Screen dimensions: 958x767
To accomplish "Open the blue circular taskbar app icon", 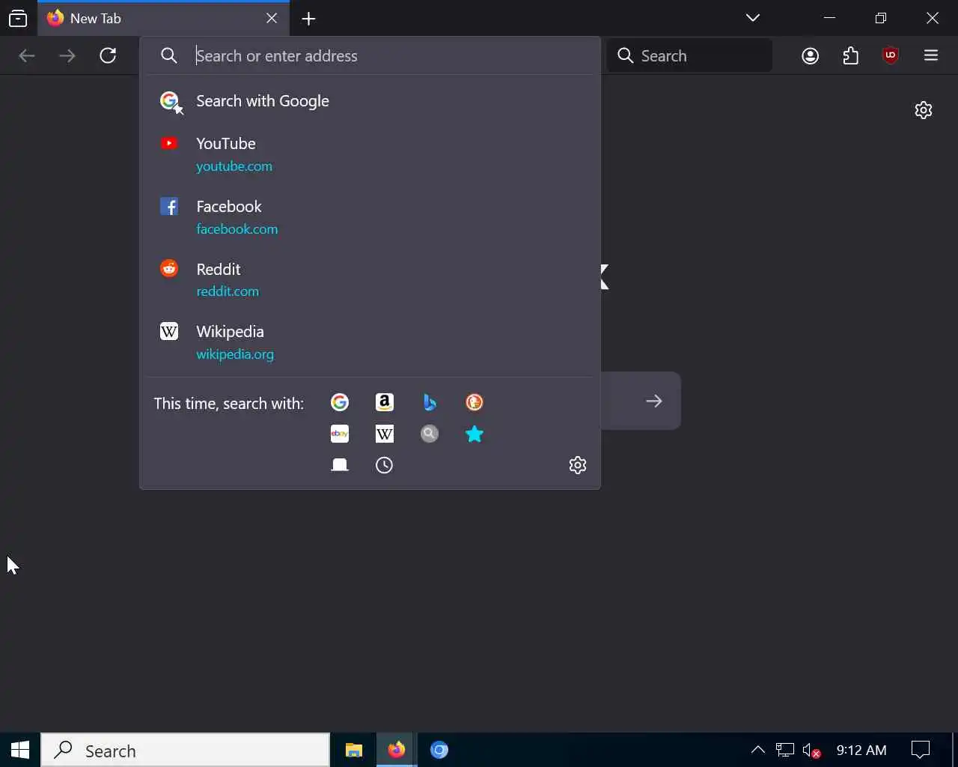I will click(x=439, y=750).
